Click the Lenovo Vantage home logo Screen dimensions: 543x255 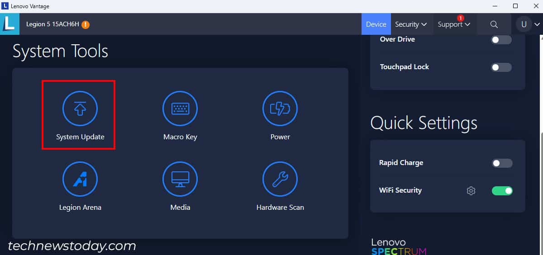pyautogui.click(x=10, y=24)
